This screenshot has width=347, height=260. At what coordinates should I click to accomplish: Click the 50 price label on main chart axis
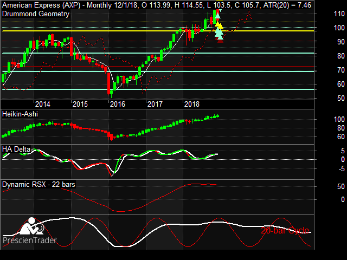point(341,98)
